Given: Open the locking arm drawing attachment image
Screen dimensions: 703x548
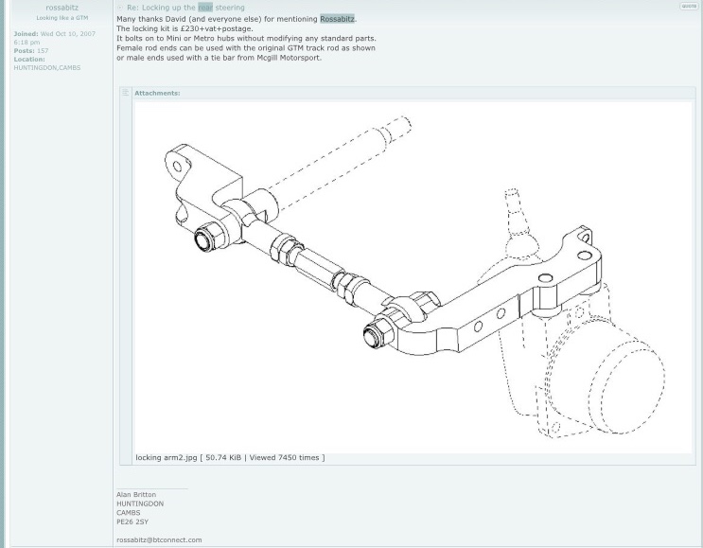Looking at the screenshot, I should point(413,274).
